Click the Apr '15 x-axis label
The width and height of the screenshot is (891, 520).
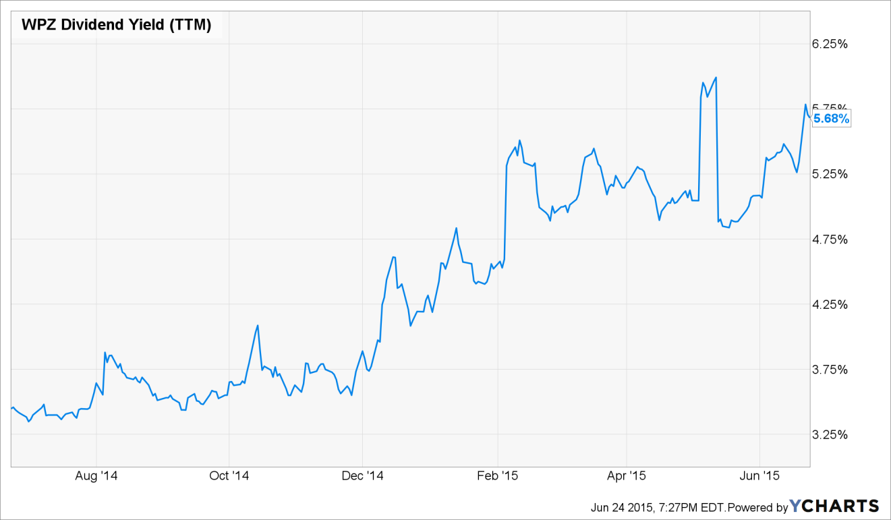[x=627, y=476]
